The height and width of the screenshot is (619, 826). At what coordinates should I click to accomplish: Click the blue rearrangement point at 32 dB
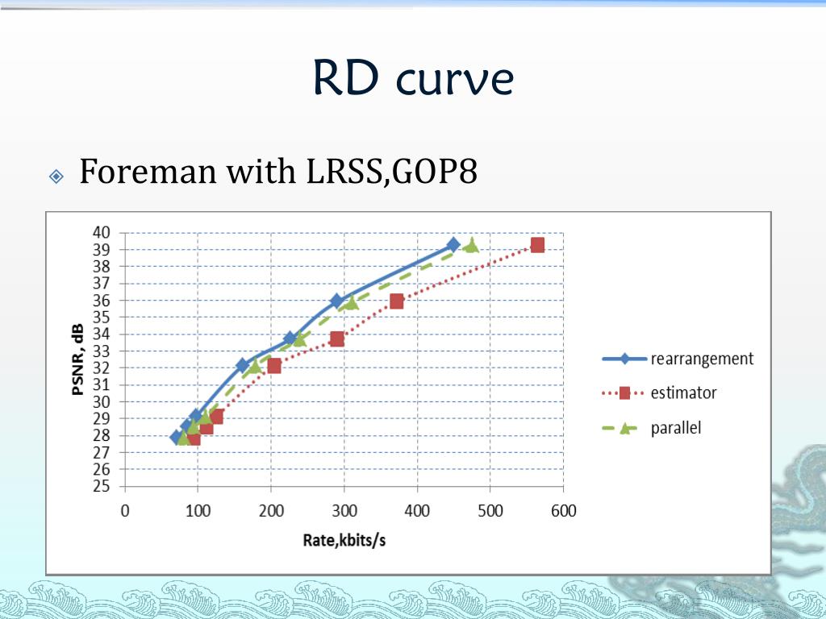pos(243,365)
